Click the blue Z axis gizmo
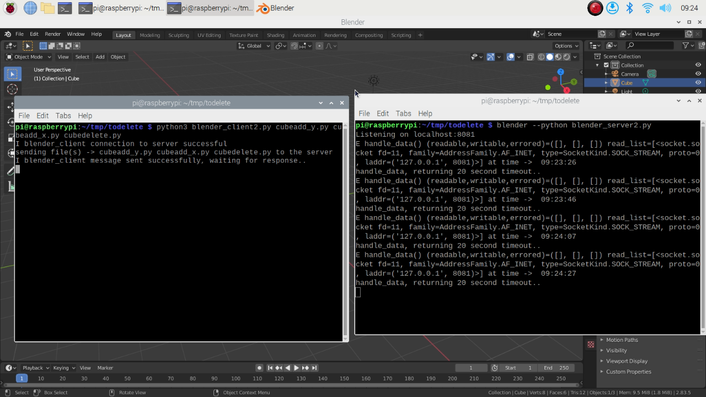Image resolution: width=706 pixels, height=397 pixels. pyautogui.click(x=560, y=72)
